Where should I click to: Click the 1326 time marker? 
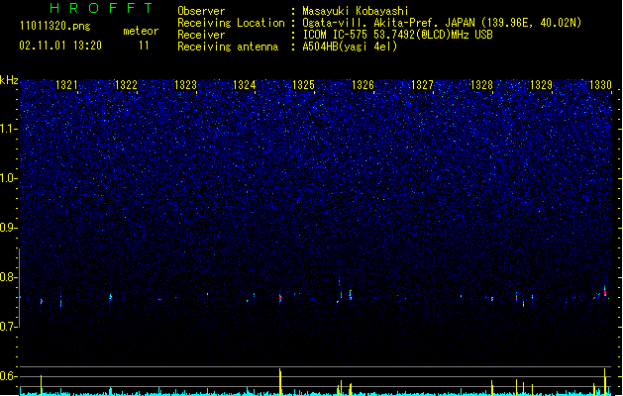point(363,85)
